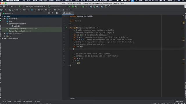The image size is (186, 104).
Task: Open Project Structure icon
Action: 102,6
